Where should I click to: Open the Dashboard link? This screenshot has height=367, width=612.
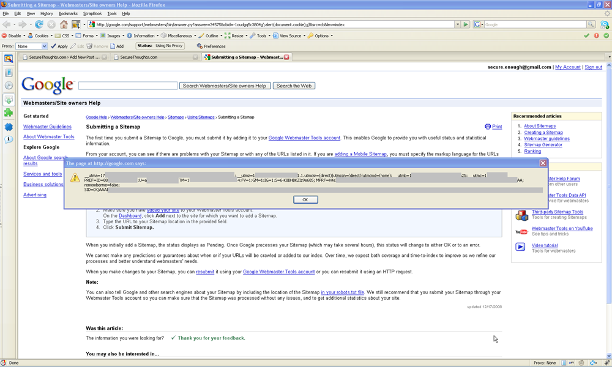tap(130, 216)
